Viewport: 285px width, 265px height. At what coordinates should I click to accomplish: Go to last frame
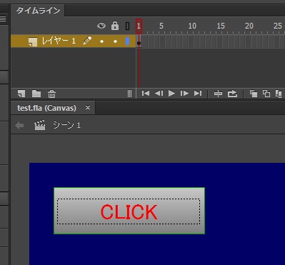(x=198, y=94)
